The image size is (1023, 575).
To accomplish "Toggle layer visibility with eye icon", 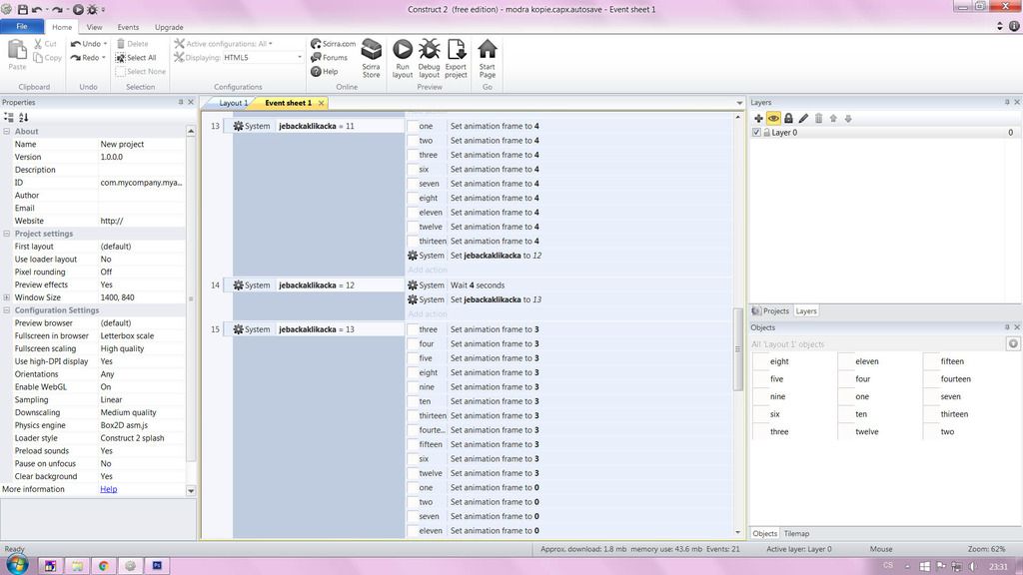I will pyautogui.click(x=773, y=119).
